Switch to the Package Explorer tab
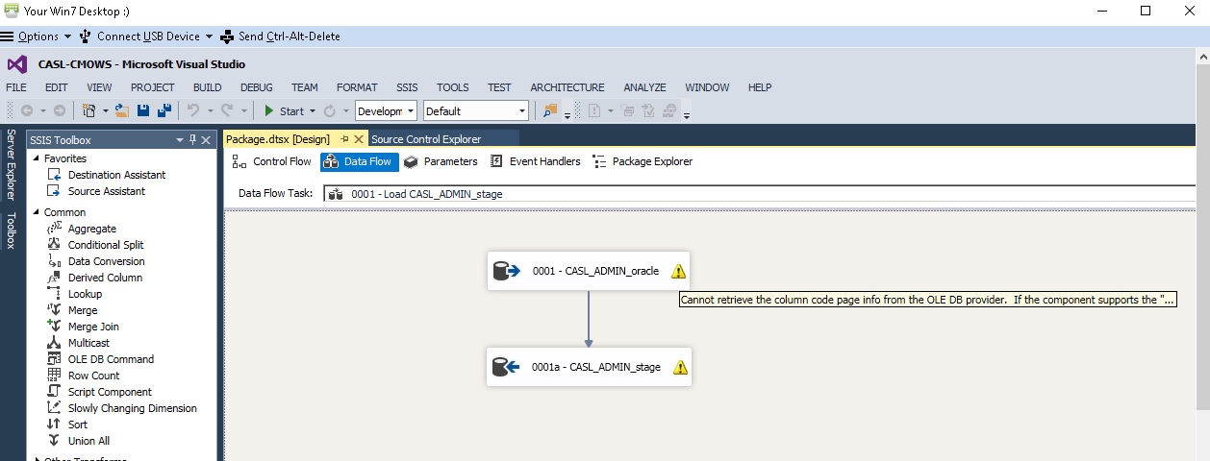The height and width of the screenshot is (461, 1210). (x=643, y=161)
